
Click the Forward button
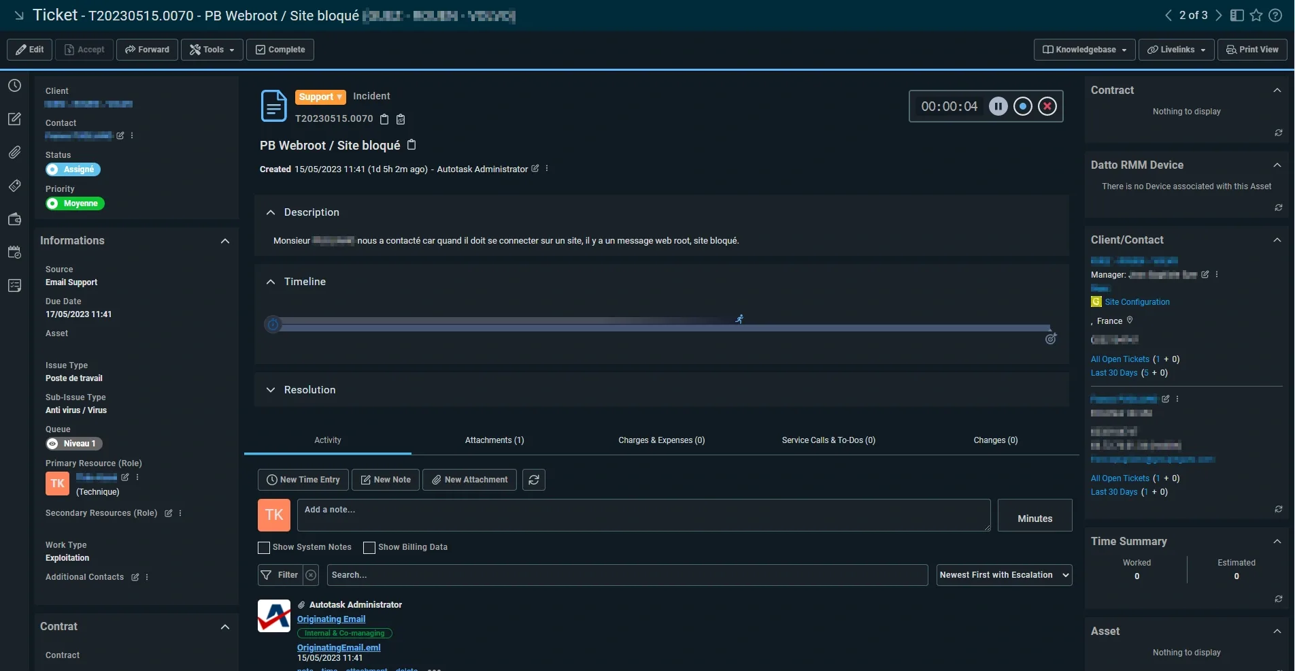coord(148,50)
